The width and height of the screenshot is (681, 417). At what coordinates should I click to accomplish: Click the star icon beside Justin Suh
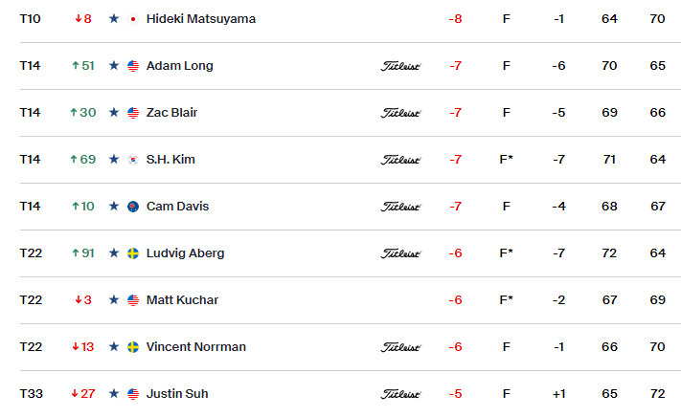click(x=114, y=394)
